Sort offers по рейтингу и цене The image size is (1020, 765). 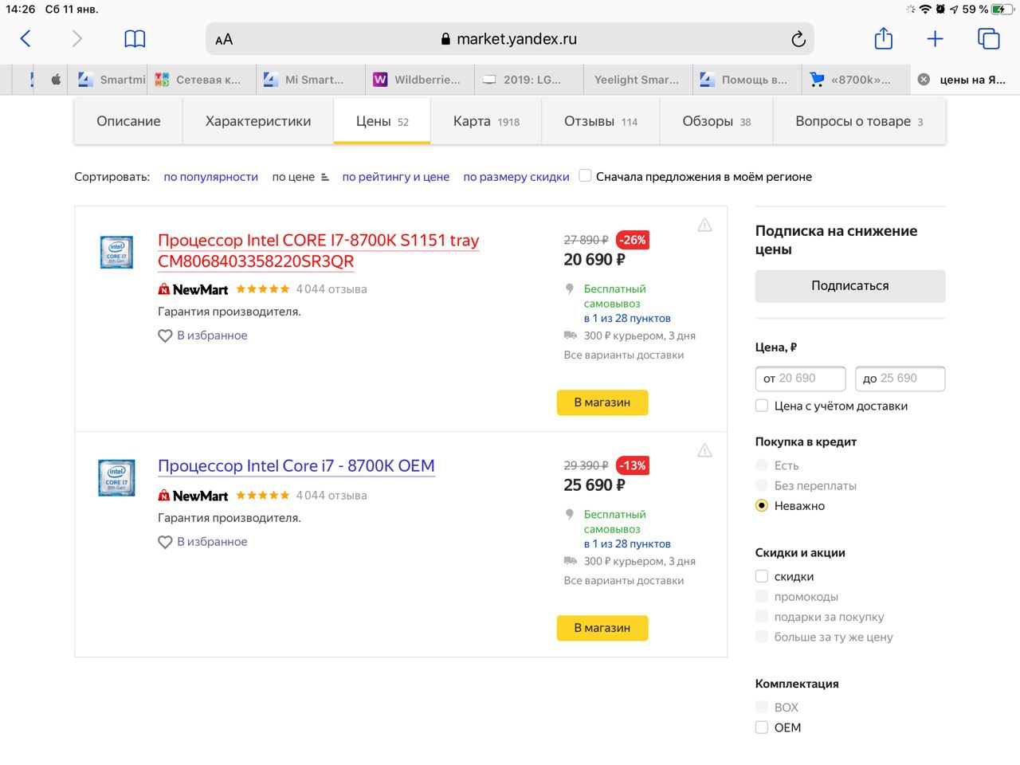pyautogui.click(x=396, y=177)
